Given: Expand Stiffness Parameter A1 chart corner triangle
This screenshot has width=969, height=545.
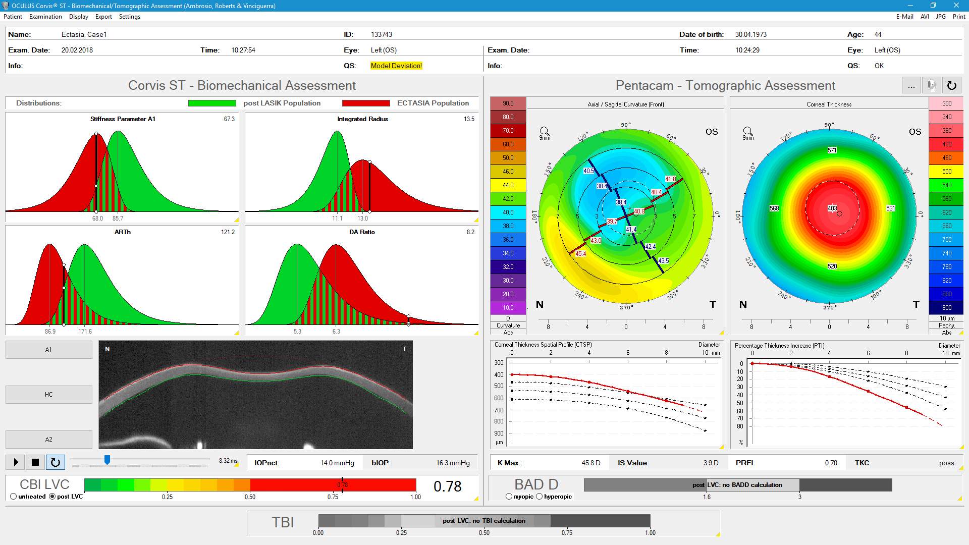Looking at the screenshot, I should pos(237,220).
